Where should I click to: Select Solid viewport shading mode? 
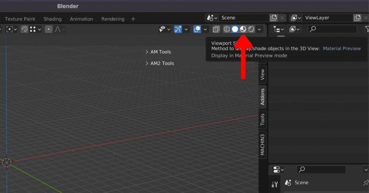pos(235,29)
